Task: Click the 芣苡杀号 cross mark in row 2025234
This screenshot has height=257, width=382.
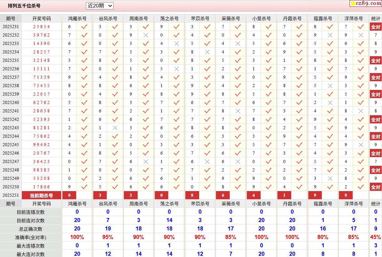Action: 207,52
